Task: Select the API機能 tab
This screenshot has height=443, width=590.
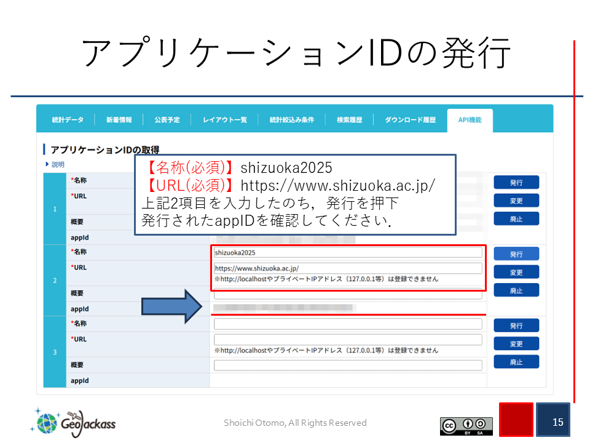Action: (470, 120)
